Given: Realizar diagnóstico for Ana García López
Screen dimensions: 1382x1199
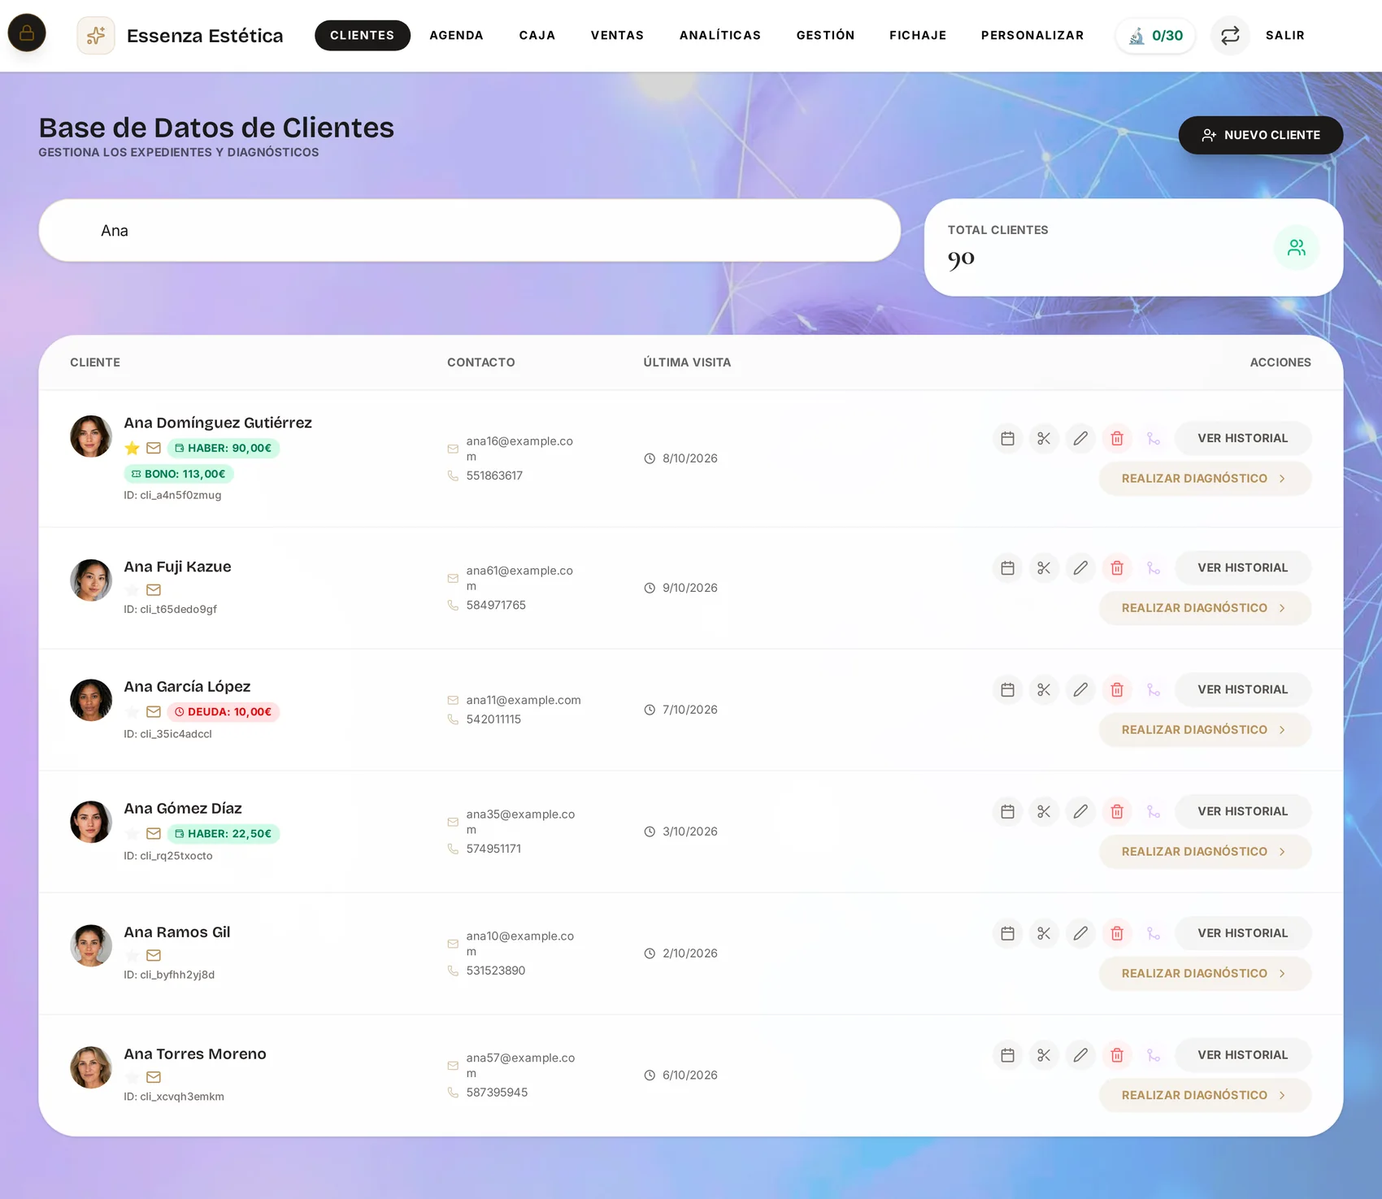Looking at the screenshot, I should 1205,730.
